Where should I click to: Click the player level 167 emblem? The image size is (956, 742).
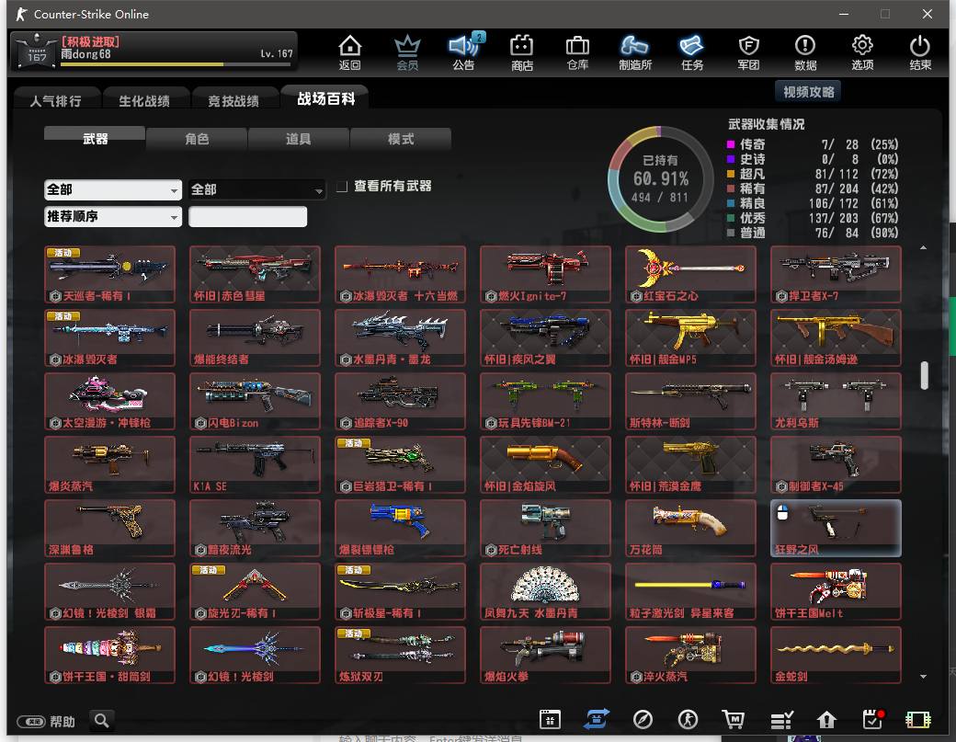pyautogui.click(x=37, y=51)
